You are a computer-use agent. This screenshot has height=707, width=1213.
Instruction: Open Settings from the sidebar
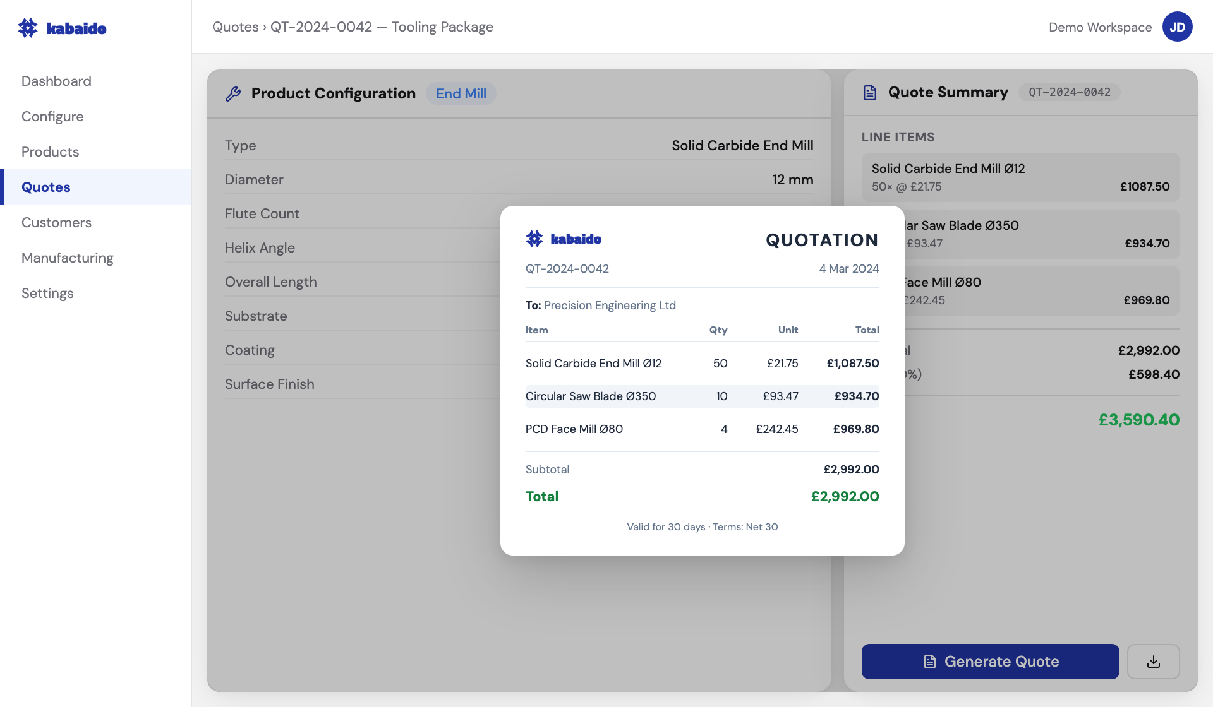tap(47, 293)
